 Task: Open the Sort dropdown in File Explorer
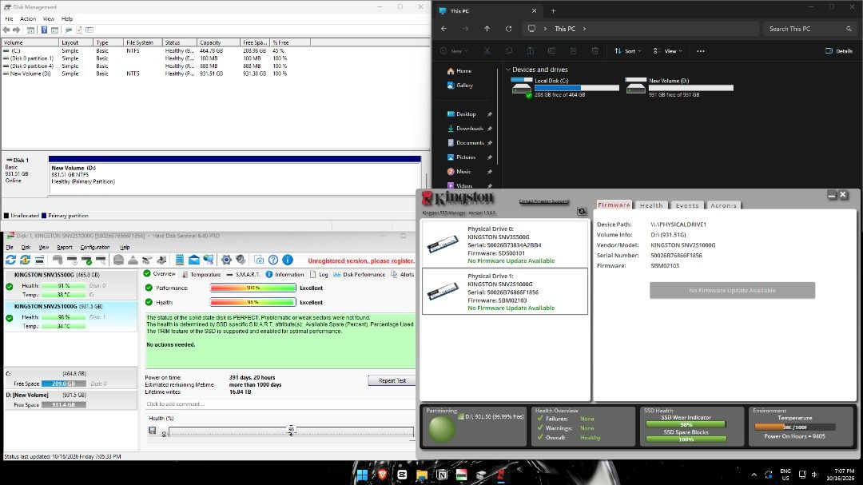click(x=628, y=51)
